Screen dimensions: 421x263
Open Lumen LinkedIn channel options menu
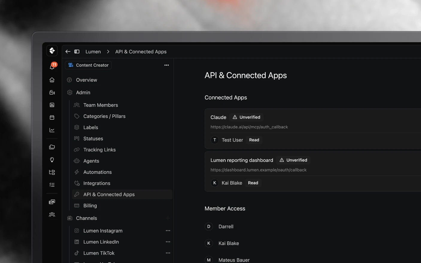168,242
